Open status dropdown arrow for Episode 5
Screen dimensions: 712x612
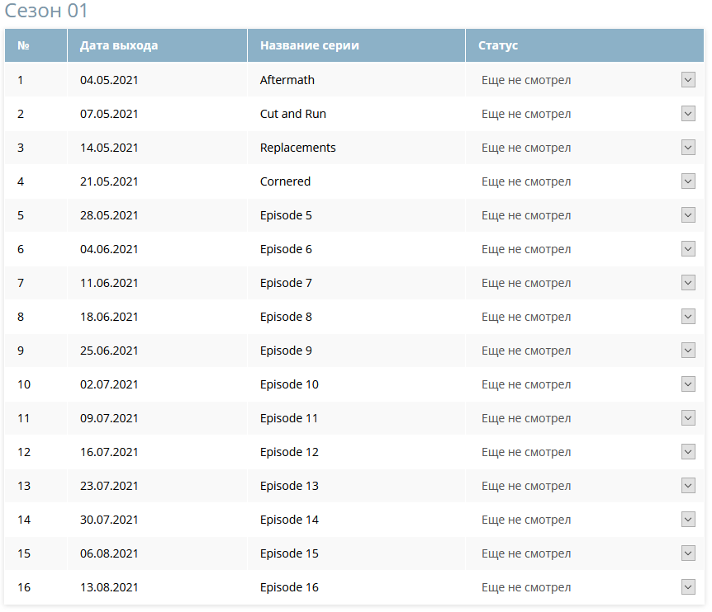click(x=688, y=215)
